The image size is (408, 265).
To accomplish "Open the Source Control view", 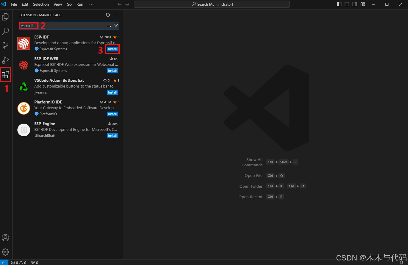I will (5, 46).
